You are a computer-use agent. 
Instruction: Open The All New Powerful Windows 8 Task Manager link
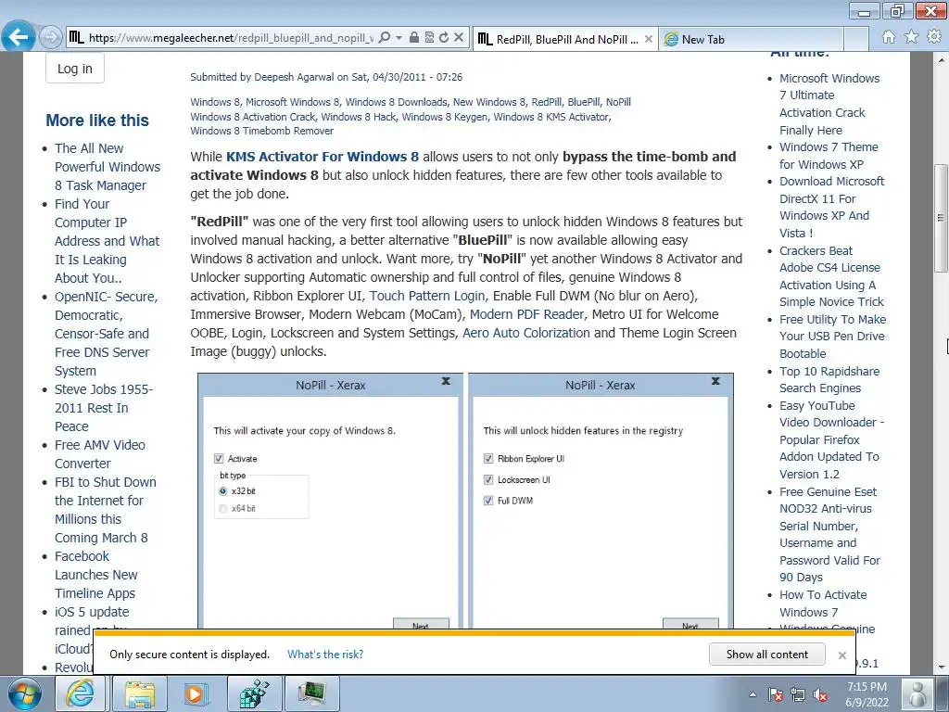click(x=108, y=167)
